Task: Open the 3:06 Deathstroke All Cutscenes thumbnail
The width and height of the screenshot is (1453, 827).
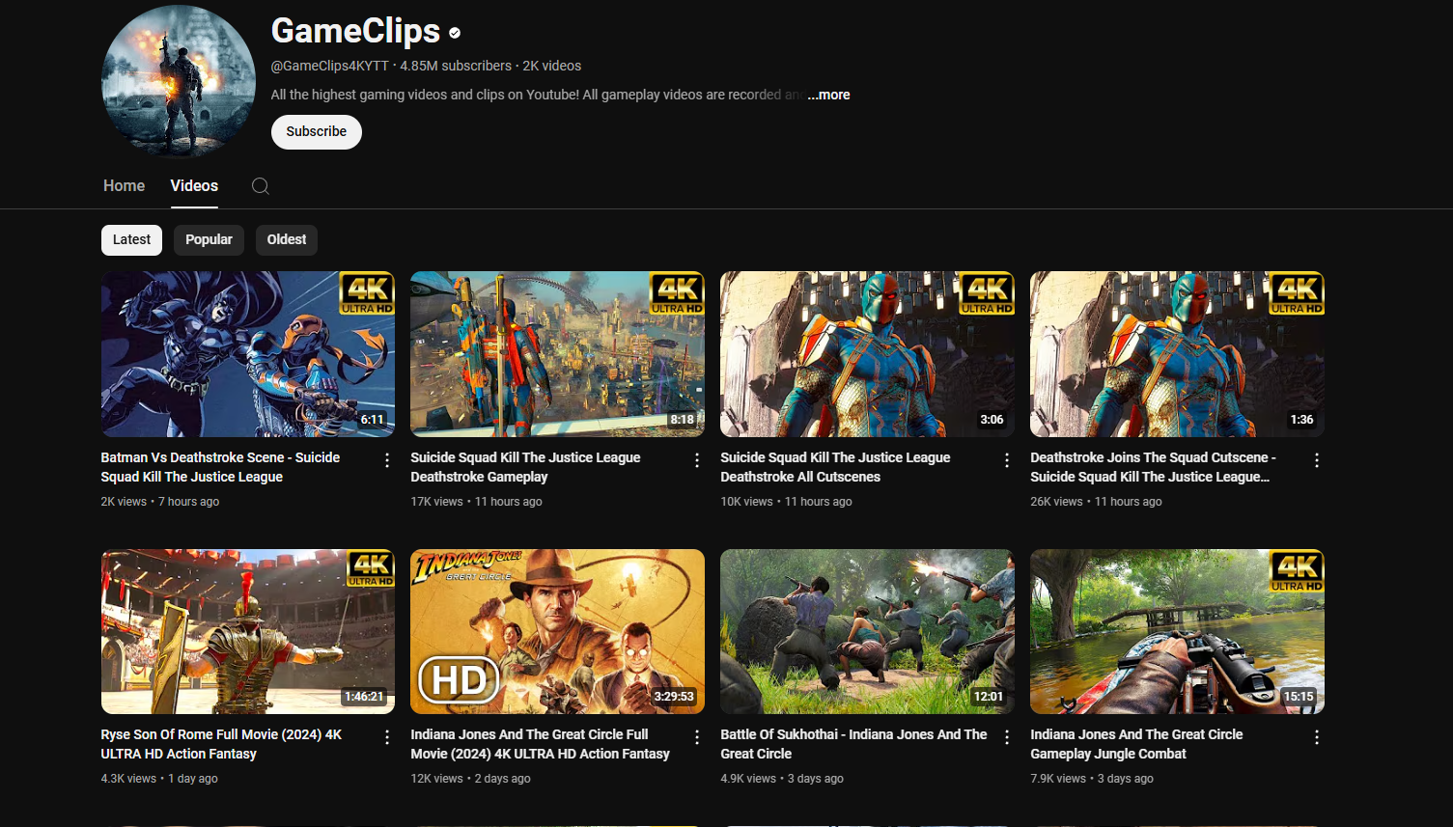Action: (867, 354)
